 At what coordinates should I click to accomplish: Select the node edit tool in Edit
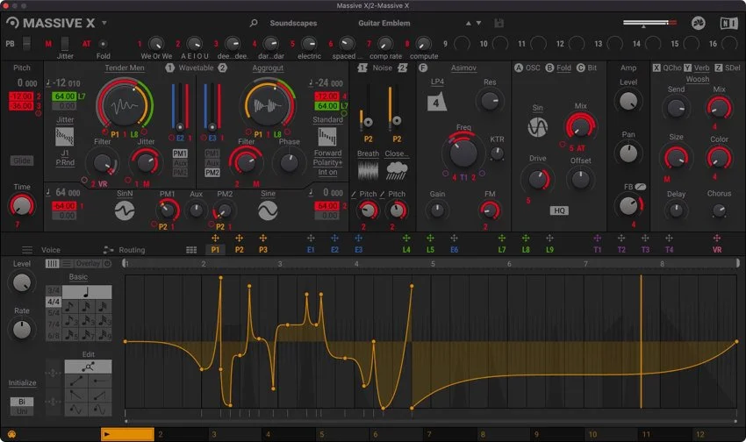pyautogui.click(x=88, y=367)
